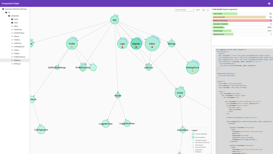This screenshot has width=273, height=154.
Task: Select the ProfileFavorites component node
Action: pyautogui.click(x=83, y=68)
